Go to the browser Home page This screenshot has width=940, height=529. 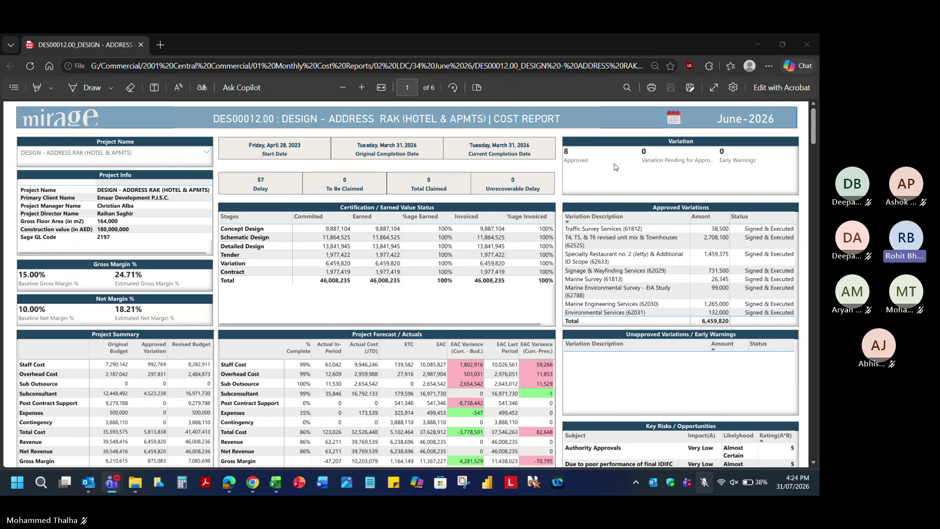(x=49, y=66)
